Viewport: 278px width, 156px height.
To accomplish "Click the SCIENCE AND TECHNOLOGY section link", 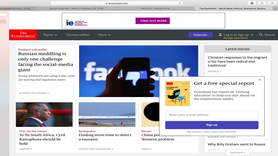I will 96,149.
